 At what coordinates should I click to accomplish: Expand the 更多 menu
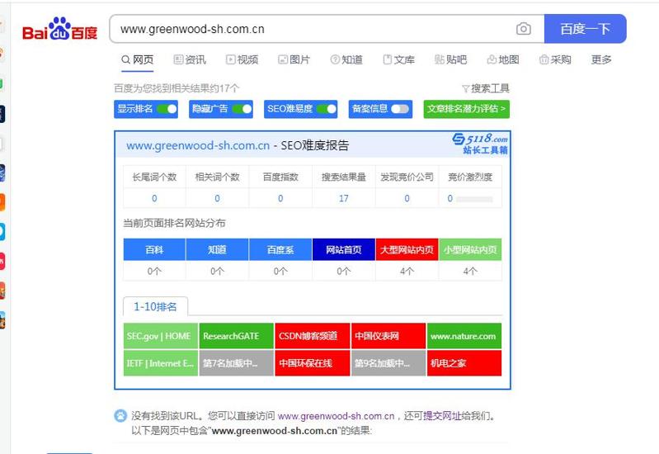point(601,59)
